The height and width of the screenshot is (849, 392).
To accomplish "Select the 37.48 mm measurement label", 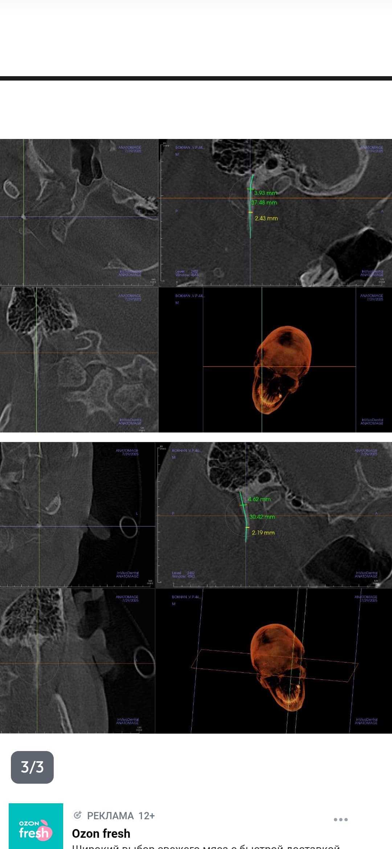I will pyautogui.click(x=264, y=202).
